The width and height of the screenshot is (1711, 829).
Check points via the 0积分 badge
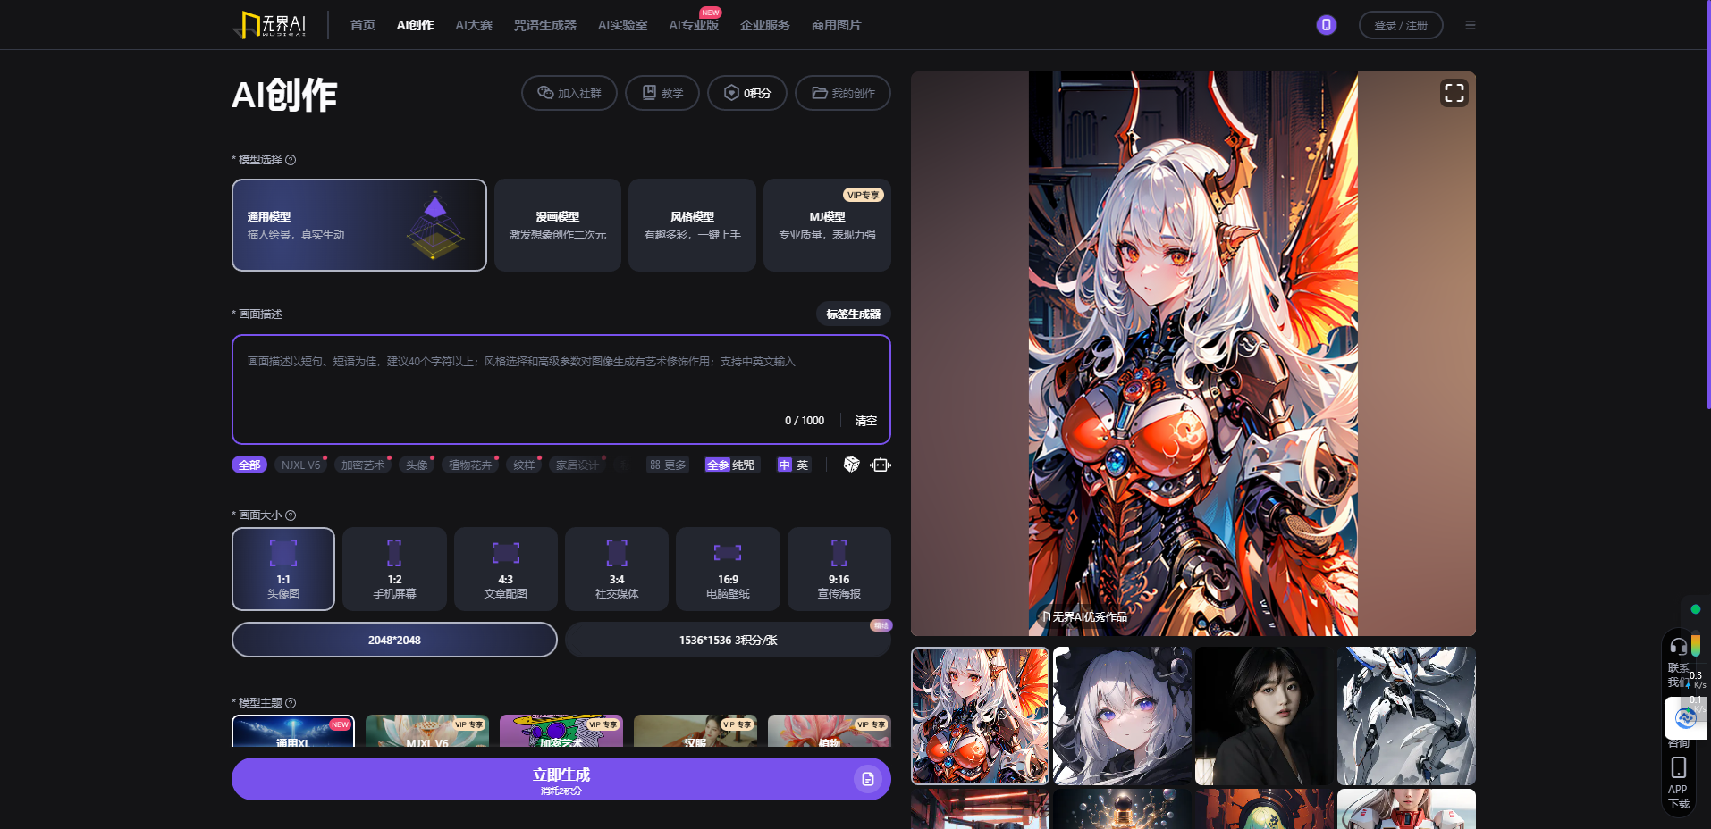tap(747, 93)
